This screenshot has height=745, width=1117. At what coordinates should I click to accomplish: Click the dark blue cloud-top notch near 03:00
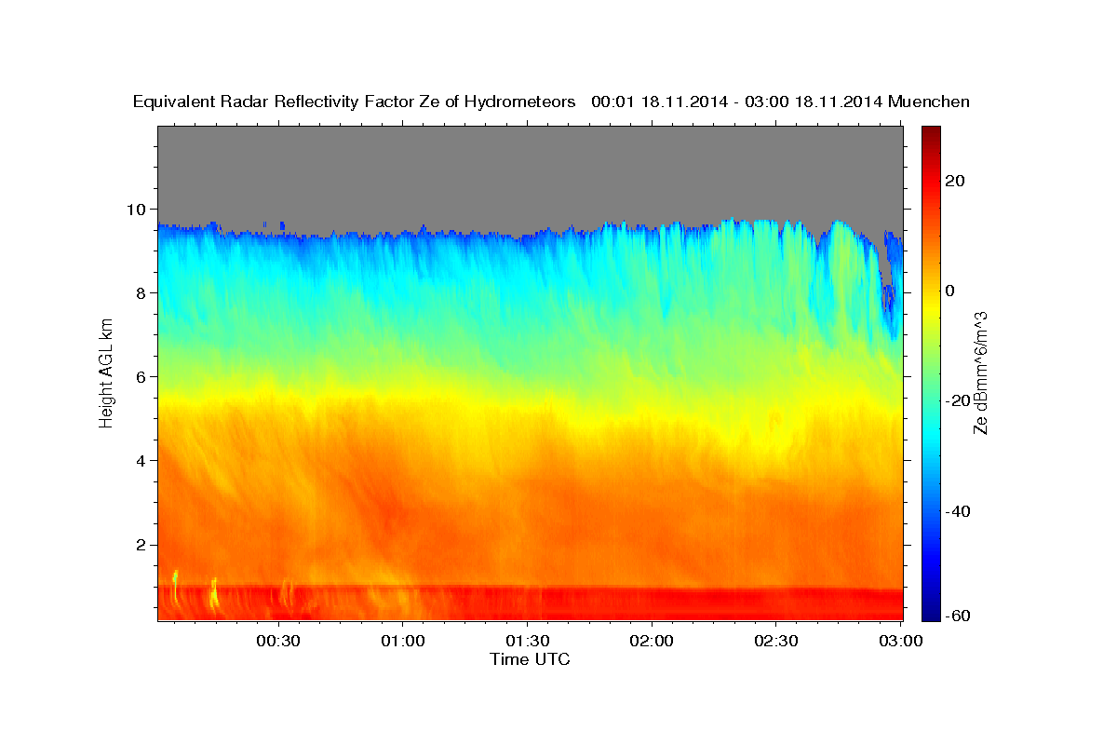[x=889, y=298]
